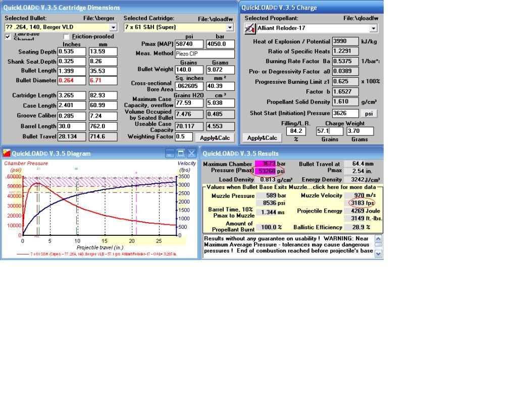Click the Progressive Burning Limit z1 field
Viewport: 517px width, 406px height.
[345, 81]
